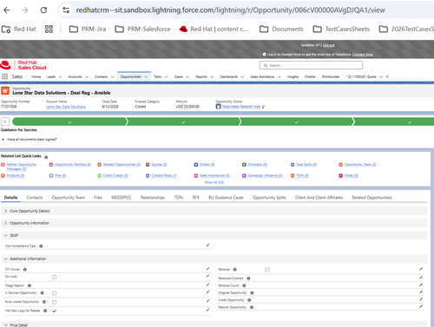Select the first green sales path stage
The height and width of the screenshot is (327, 434).
69,121
